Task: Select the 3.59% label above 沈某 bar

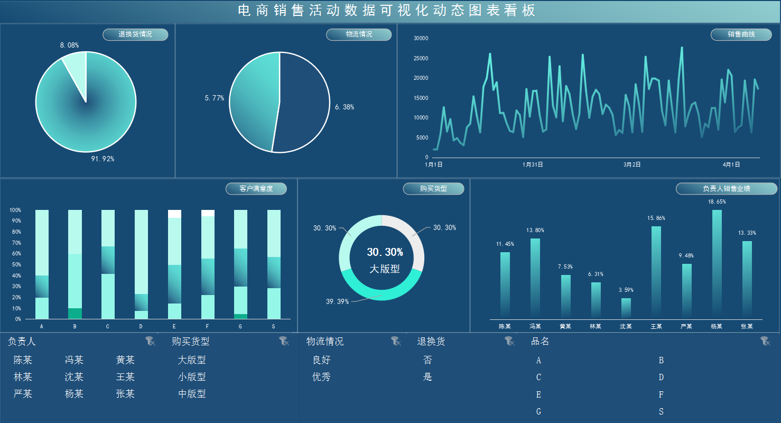Action: coord(626,290)
